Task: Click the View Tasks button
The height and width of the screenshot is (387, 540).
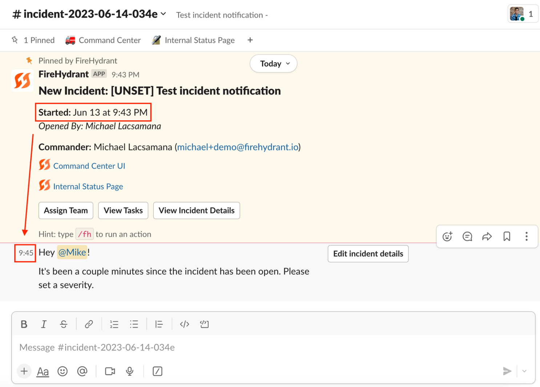Action: pyautogui.click(x=123, y=210)
